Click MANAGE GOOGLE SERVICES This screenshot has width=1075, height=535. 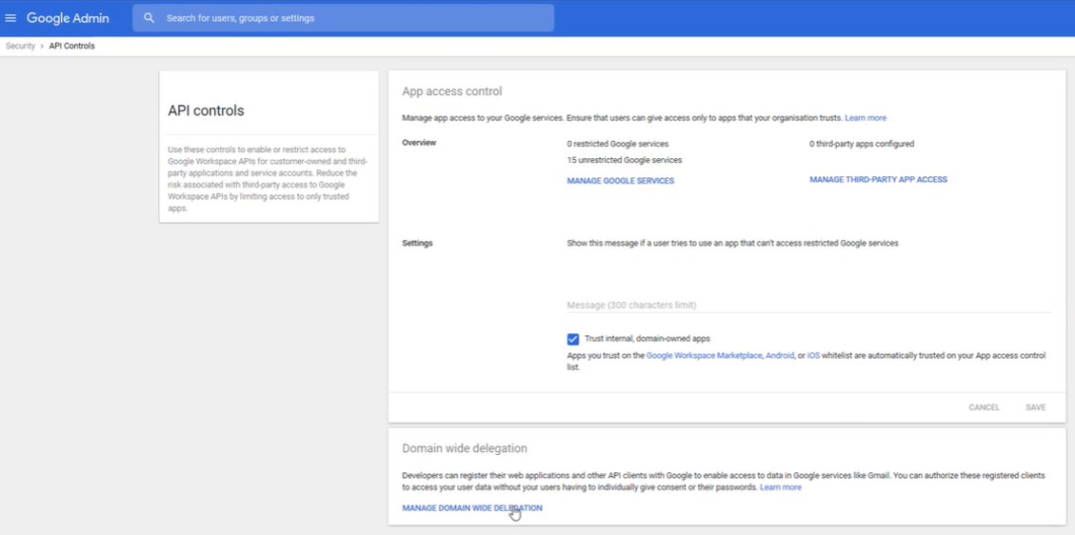(621, 181)
